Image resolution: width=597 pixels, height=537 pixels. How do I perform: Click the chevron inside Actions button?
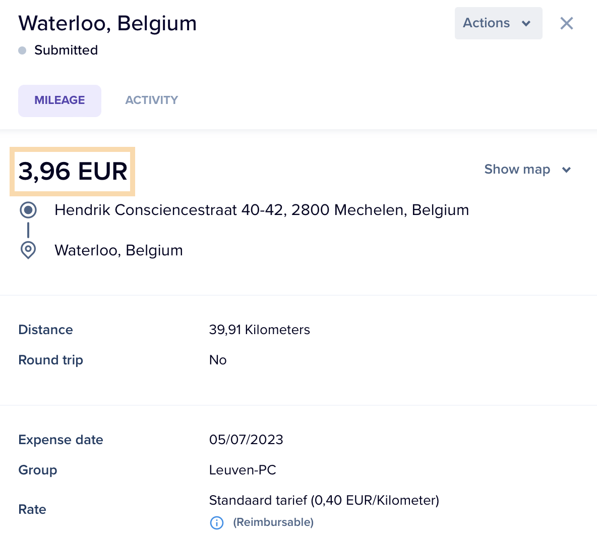point(526,24)
